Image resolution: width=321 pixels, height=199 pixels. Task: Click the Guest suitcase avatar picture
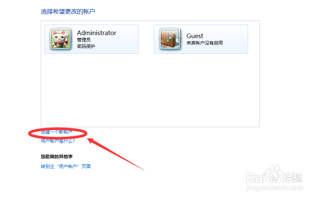[170, 39]
